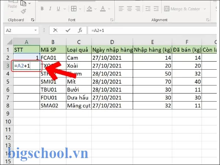Select column E header
The width and height of the screenshot is (220, 165).
coord(153,42)
